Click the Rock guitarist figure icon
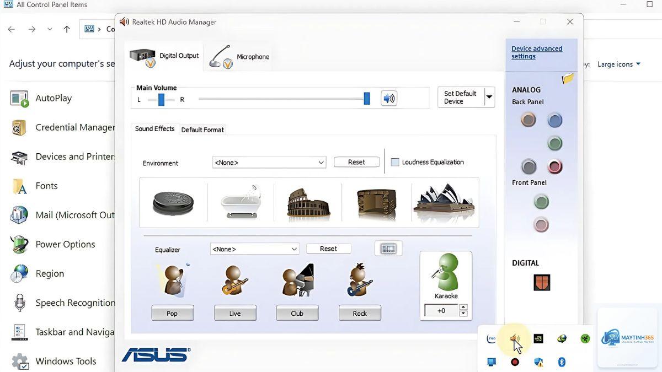The image size is (662, 372). coord(360,280)
